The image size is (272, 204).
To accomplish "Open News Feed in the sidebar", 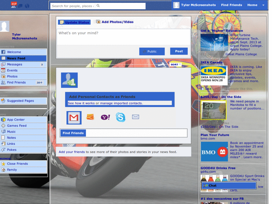I will point(23,58).
